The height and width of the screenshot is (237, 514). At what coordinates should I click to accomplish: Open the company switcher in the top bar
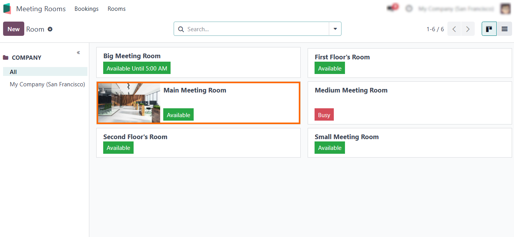pyautogui.click(x=456, y=8)
